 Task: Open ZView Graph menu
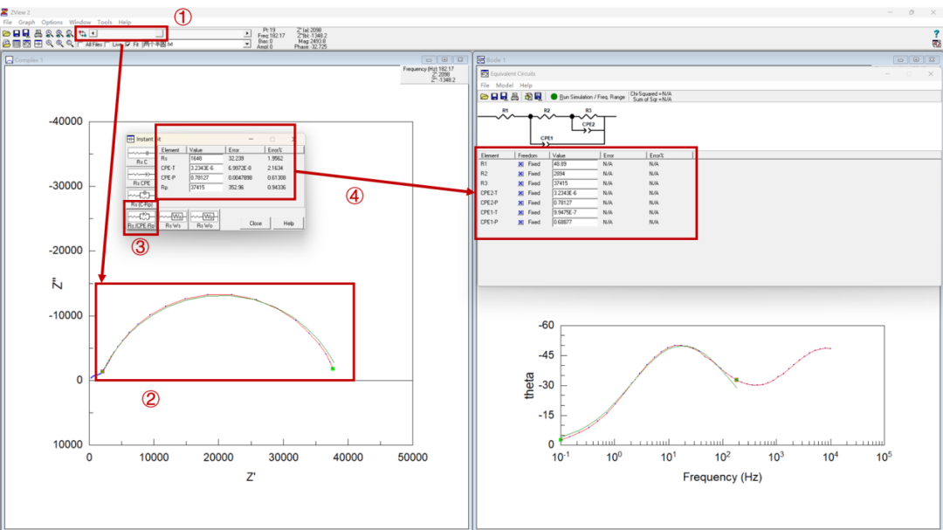(26, 22)
